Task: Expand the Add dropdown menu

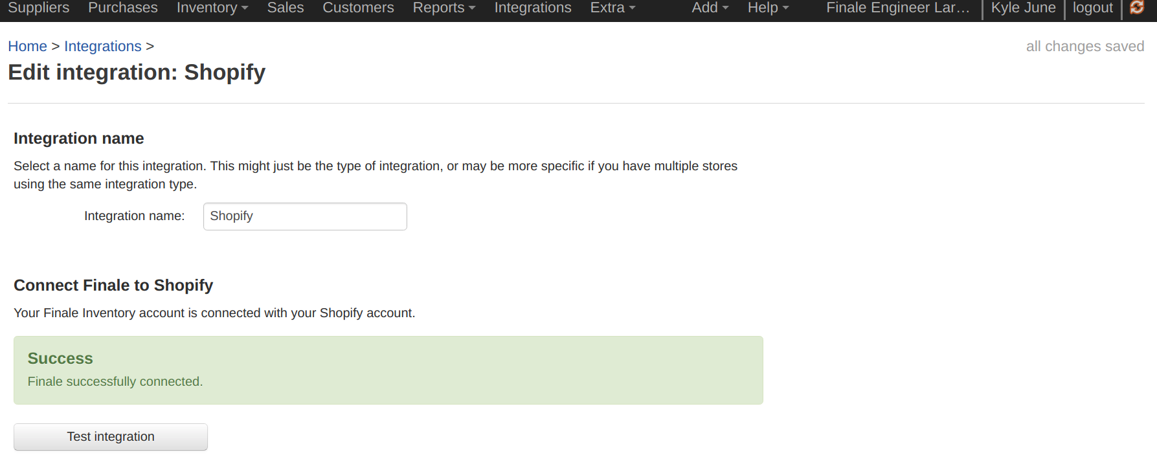Action: 710,8
